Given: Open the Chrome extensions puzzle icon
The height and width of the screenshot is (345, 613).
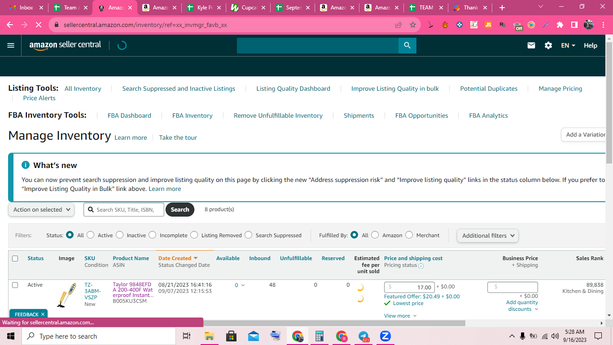Looking at the screenshot, I should (x=560, y=25).
